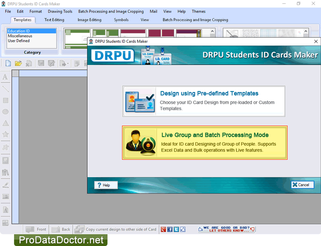This screenshot has height=246, width=321.
Task: Click the 'We are good or bad' feedback banner
Action: coord(226,229)
